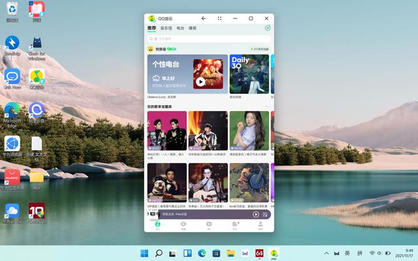The height and width of the screenshot is (261, 418).
Task: Open the purple cloud drive desktop icon
Action: coord(37,112)
